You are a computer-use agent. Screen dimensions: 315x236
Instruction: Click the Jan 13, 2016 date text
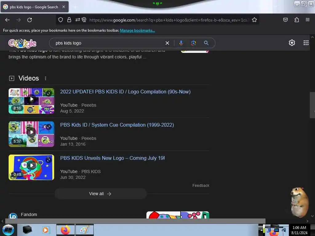point(73,144)
